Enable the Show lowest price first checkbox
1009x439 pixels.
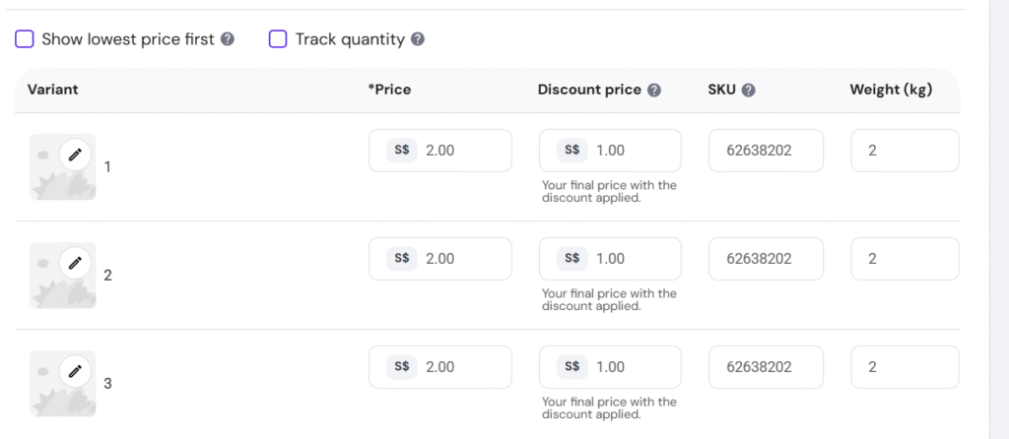tap(25, 39)
